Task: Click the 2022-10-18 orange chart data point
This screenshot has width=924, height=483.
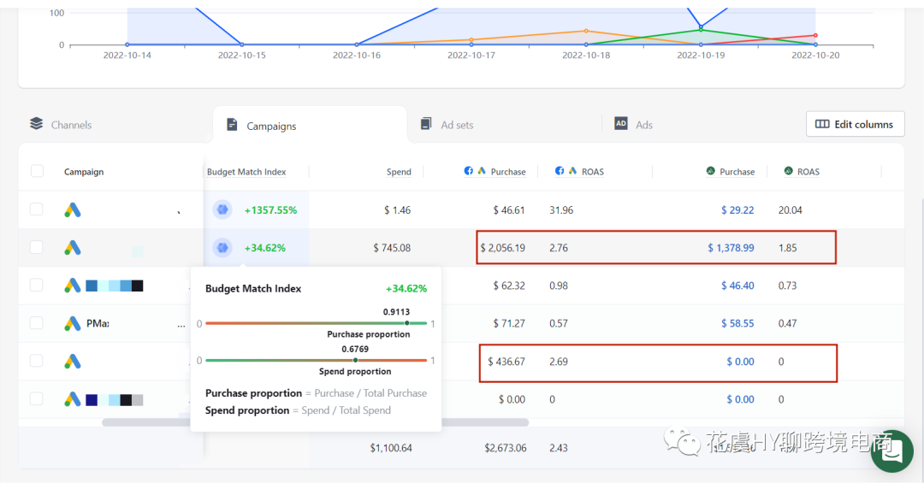Action: pos(586,31)
